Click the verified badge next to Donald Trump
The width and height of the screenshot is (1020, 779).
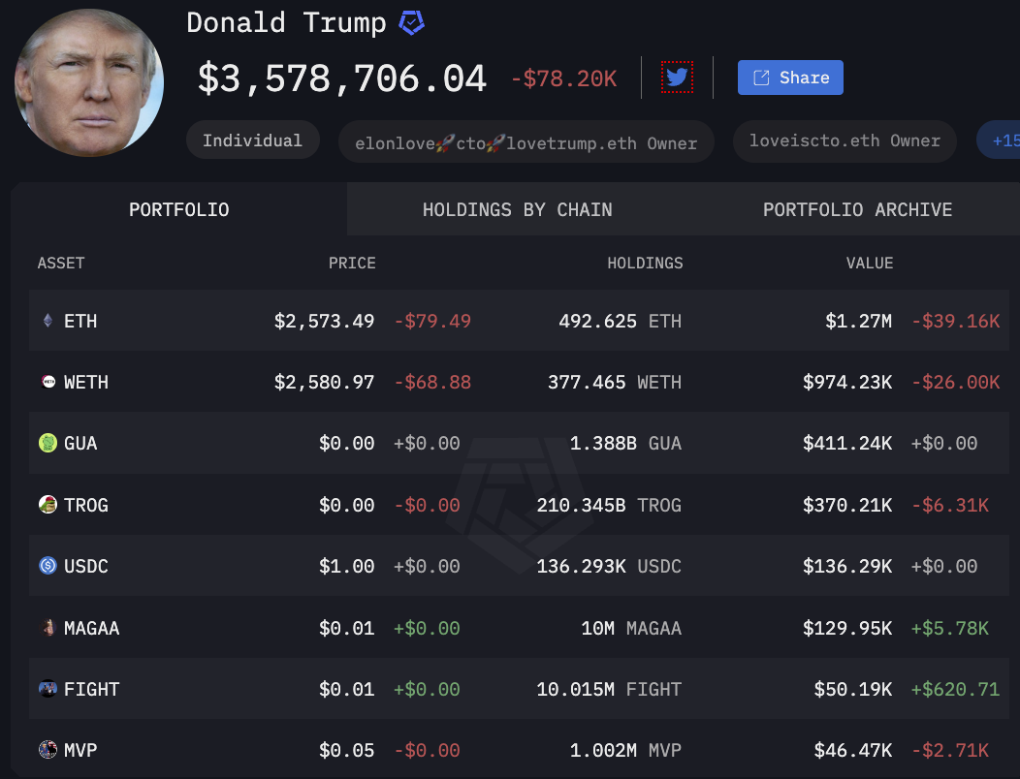pyautogui.click(x=412, y=23)
